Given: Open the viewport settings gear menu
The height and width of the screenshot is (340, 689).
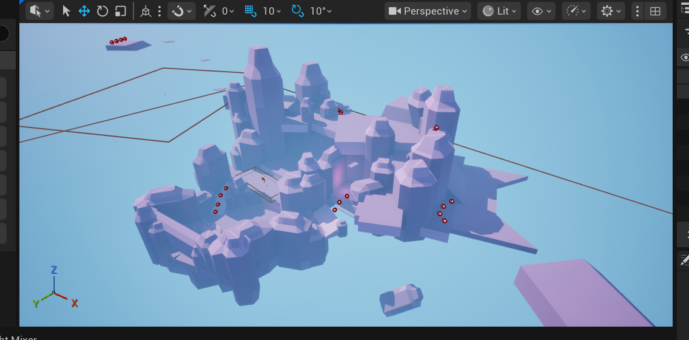Looking at the screenshot, I should (611, 11).
